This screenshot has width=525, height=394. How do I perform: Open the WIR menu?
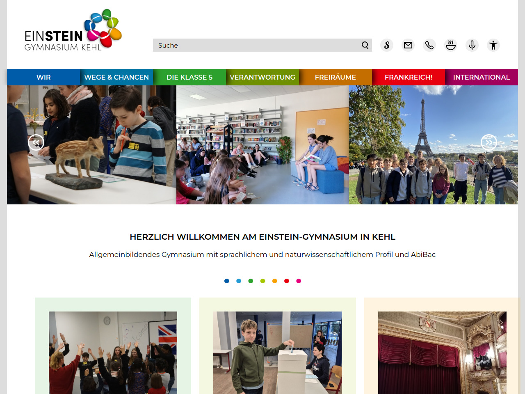pos(43,77)
